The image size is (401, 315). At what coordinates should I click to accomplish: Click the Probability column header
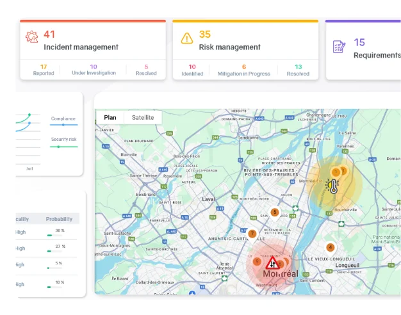point(59,219)
